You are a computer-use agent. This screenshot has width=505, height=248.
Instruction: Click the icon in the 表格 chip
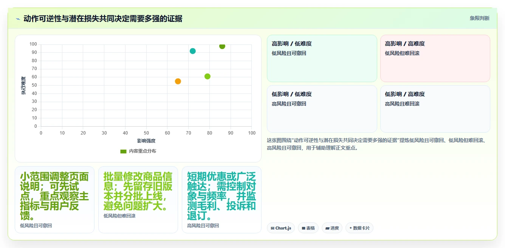pyautogui.click(x=304, y=228)
